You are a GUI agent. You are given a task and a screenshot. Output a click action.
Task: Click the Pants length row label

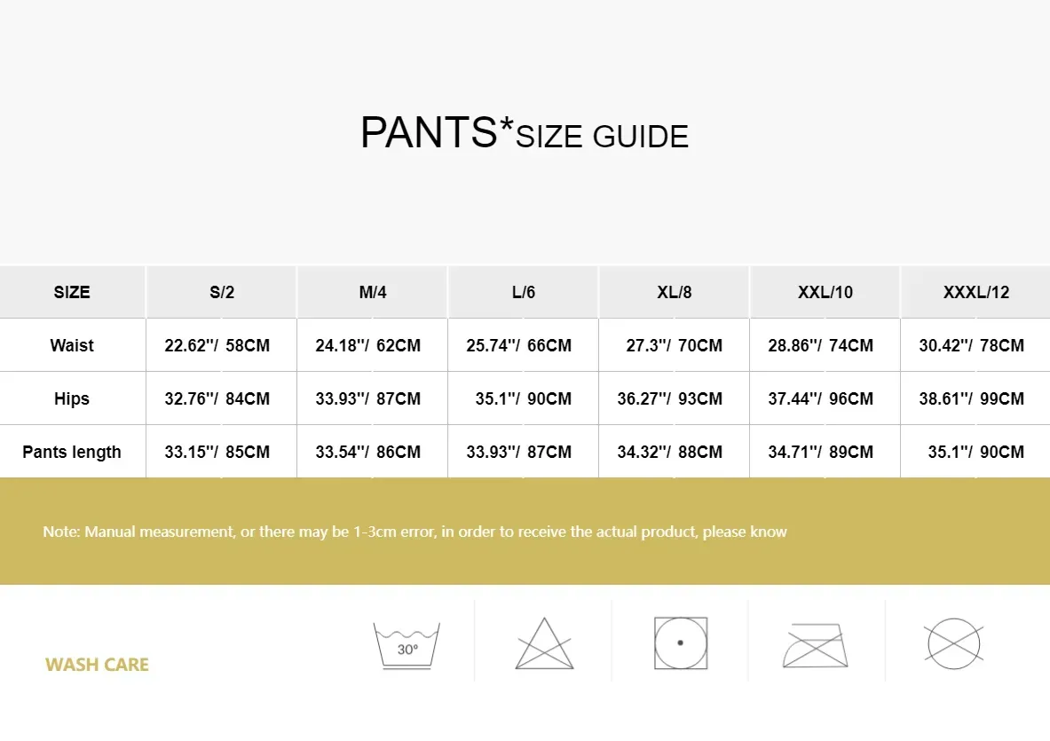(x=72, y=452)
